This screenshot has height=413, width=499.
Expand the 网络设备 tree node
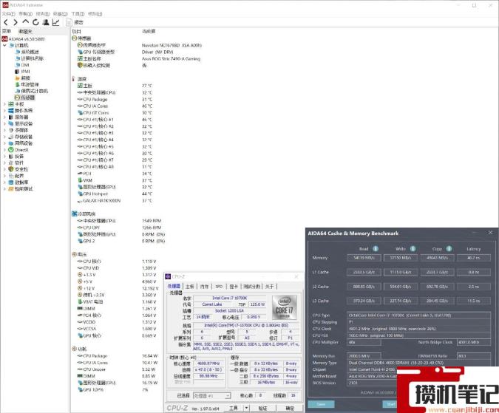click(4, 143)
